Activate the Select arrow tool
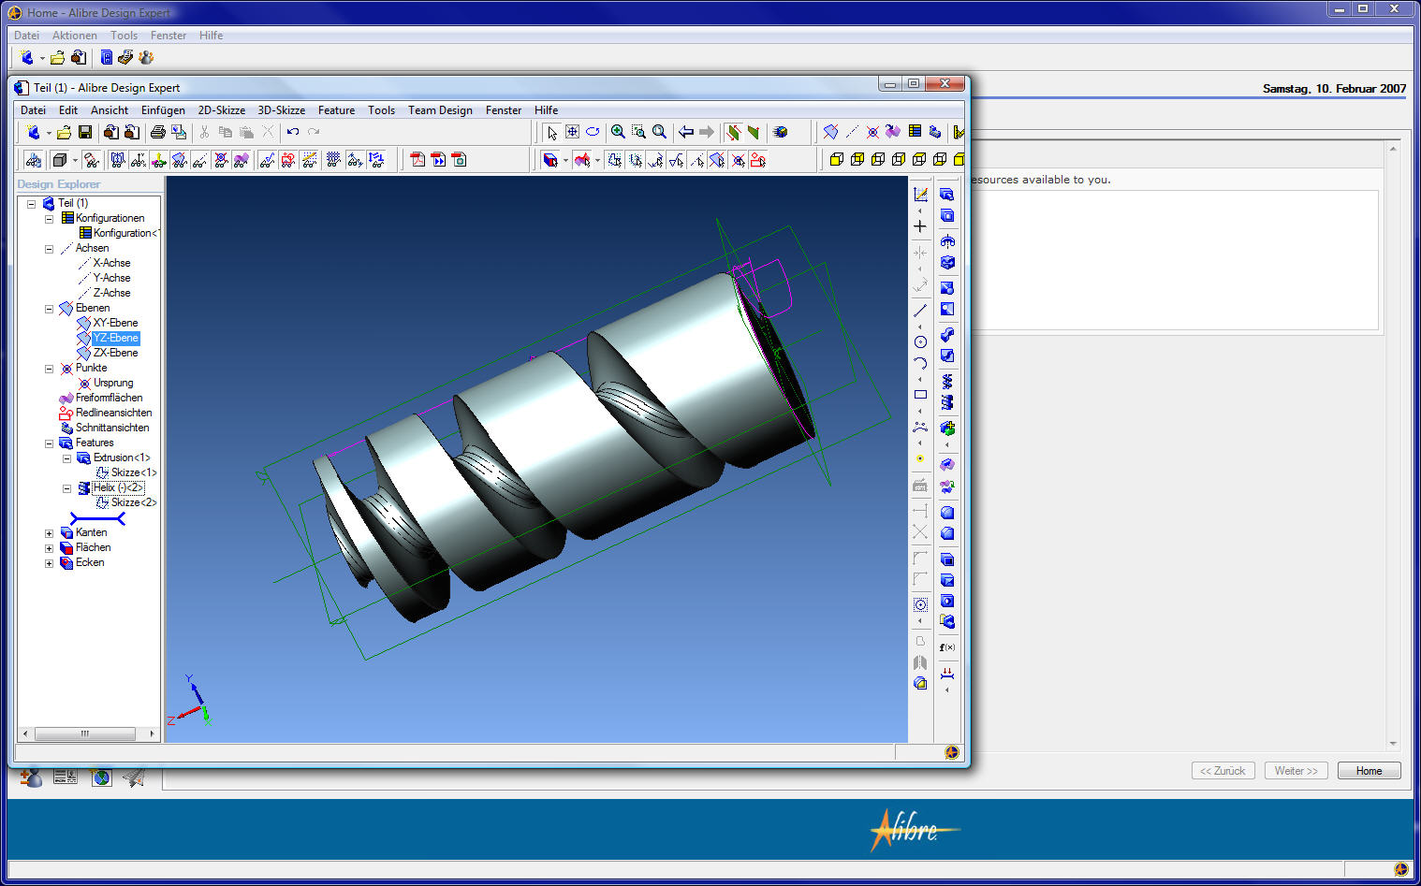Image resolution: width=1421 pixels, height=886 pixels. [x=552, y=132]
